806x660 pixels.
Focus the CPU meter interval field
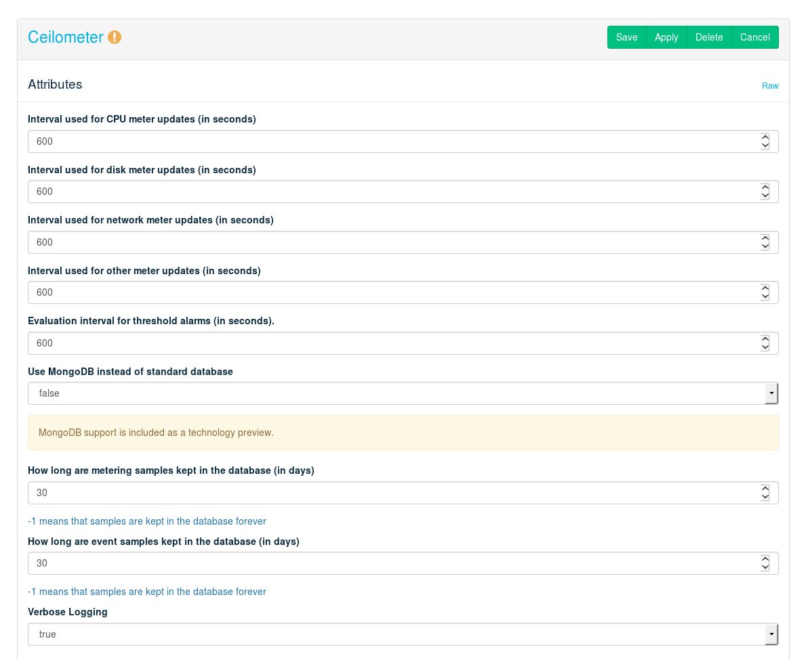pyautogui.click(x=393, y=141)
